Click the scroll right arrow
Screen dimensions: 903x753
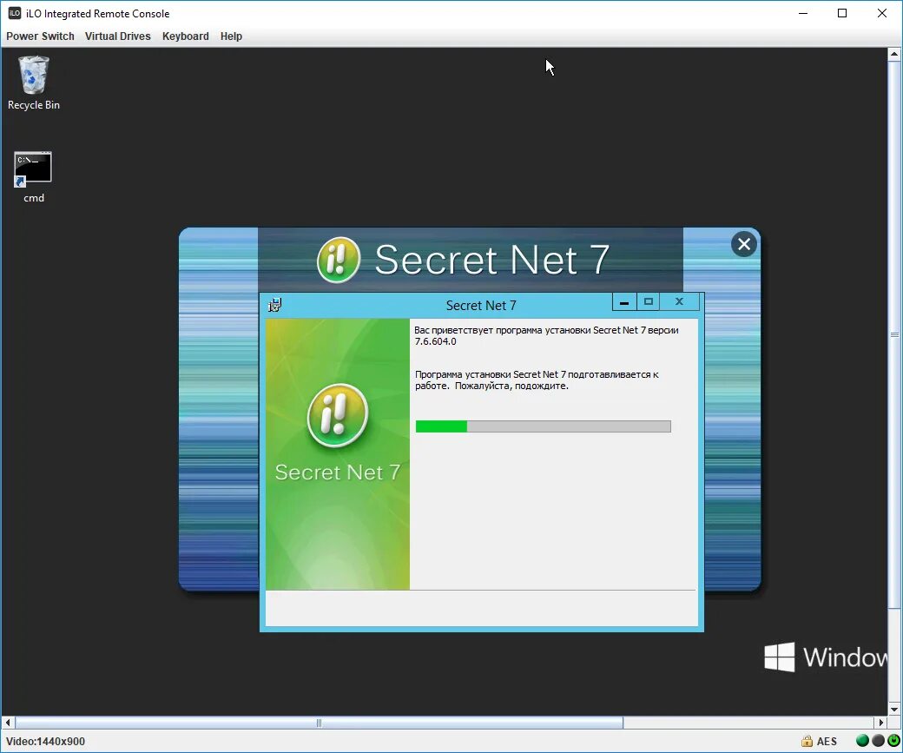click(x=880, y=723)
